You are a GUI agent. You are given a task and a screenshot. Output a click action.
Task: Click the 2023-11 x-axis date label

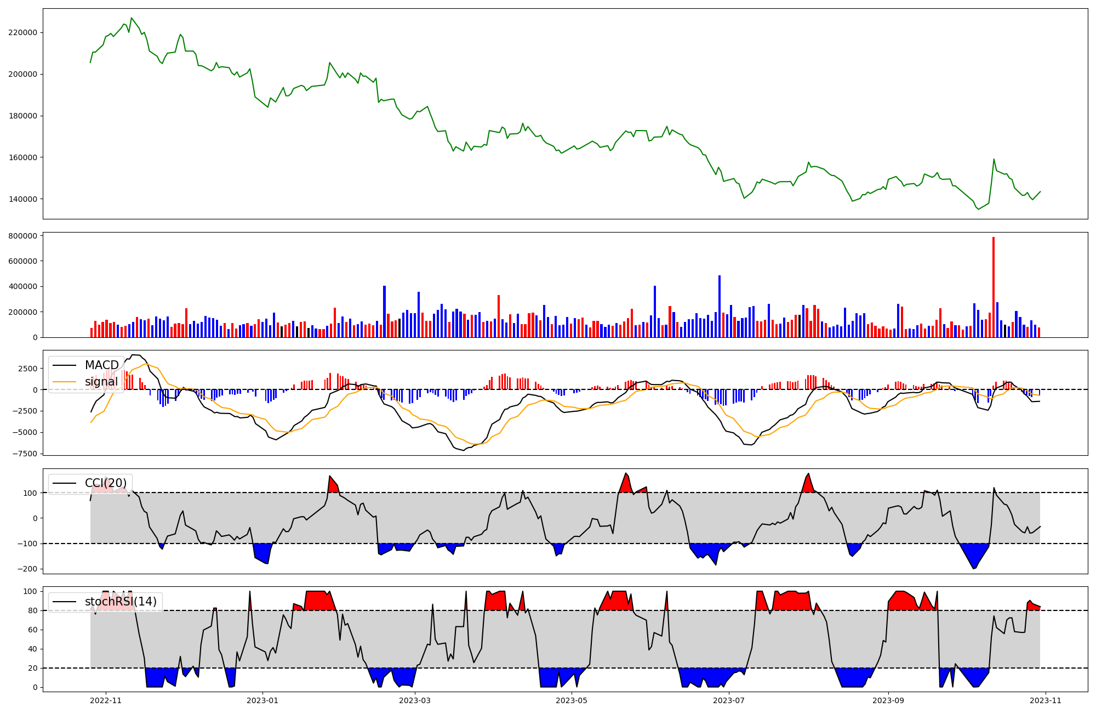(x=1045, y=700)
